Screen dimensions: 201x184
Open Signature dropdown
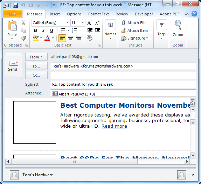[134, 38]
